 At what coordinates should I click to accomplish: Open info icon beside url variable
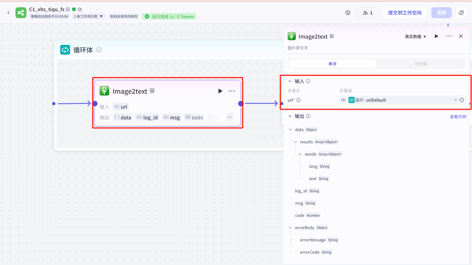click(x=298, y=100)
